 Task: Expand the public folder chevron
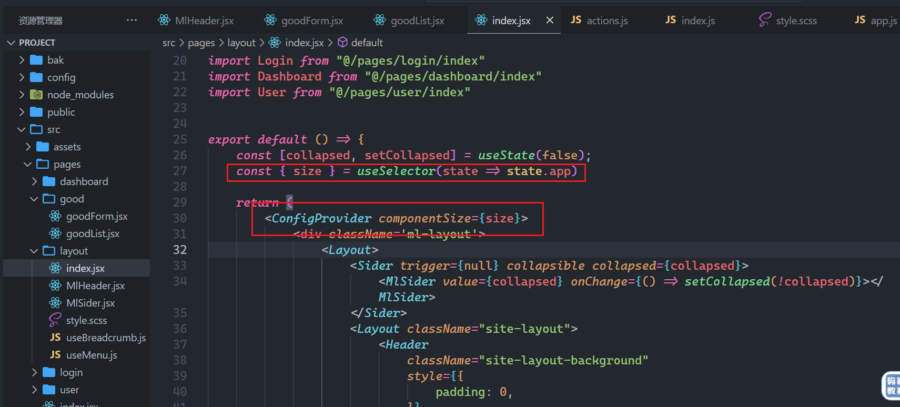pos(22,112)
